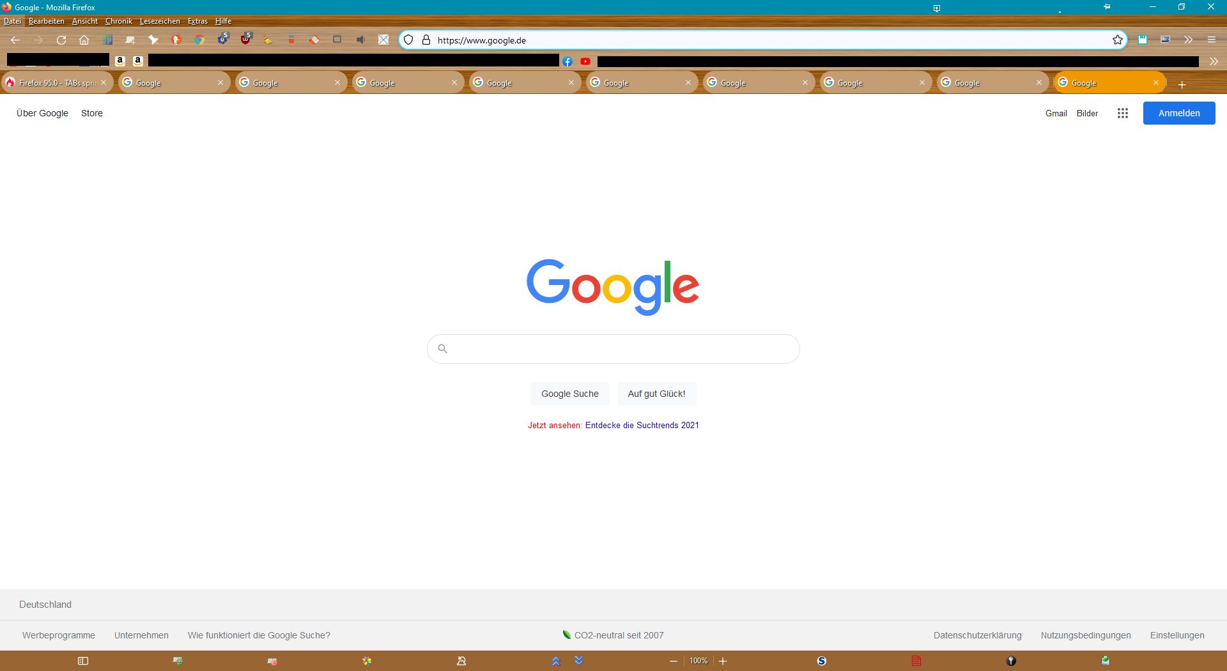This screenshot has width=1227, height=671.
Task: Click the crossed-out box toolbar icon
Action: coord(383,40)
